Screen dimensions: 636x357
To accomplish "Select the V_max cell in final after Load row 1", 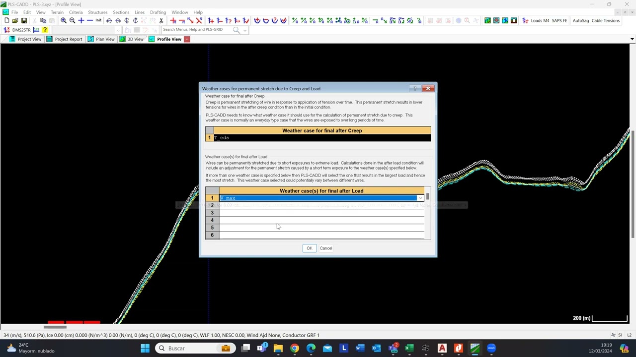I will [318, 198].
